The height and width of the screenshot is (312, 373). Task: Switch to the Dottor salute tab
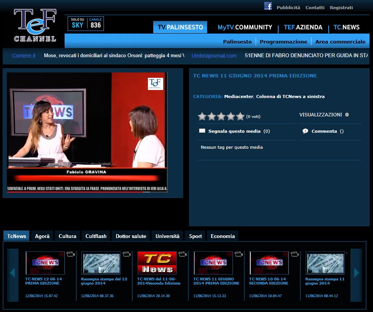click(x=131, y=236)
